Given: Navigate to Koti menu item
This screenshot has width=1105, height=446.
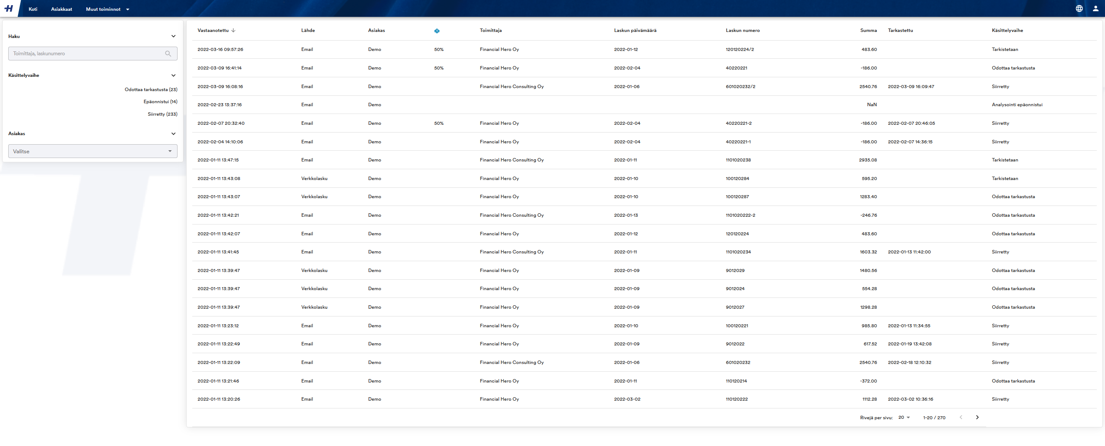Looking at the screenshot, I should click(x=33, y=9).
